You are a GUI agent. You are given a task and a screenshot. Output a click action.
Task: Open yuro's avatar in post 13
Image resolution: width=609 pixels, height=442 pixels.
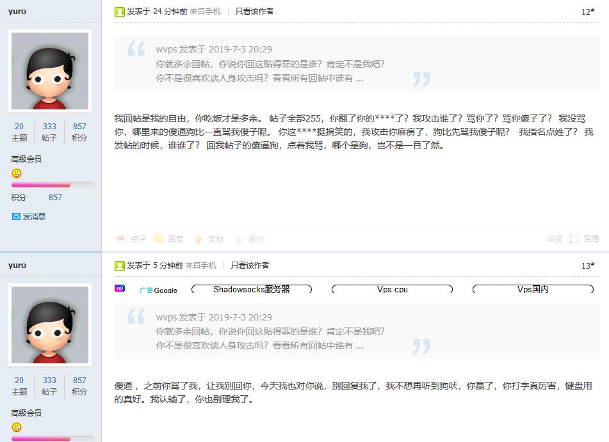(x=50, y=325)
